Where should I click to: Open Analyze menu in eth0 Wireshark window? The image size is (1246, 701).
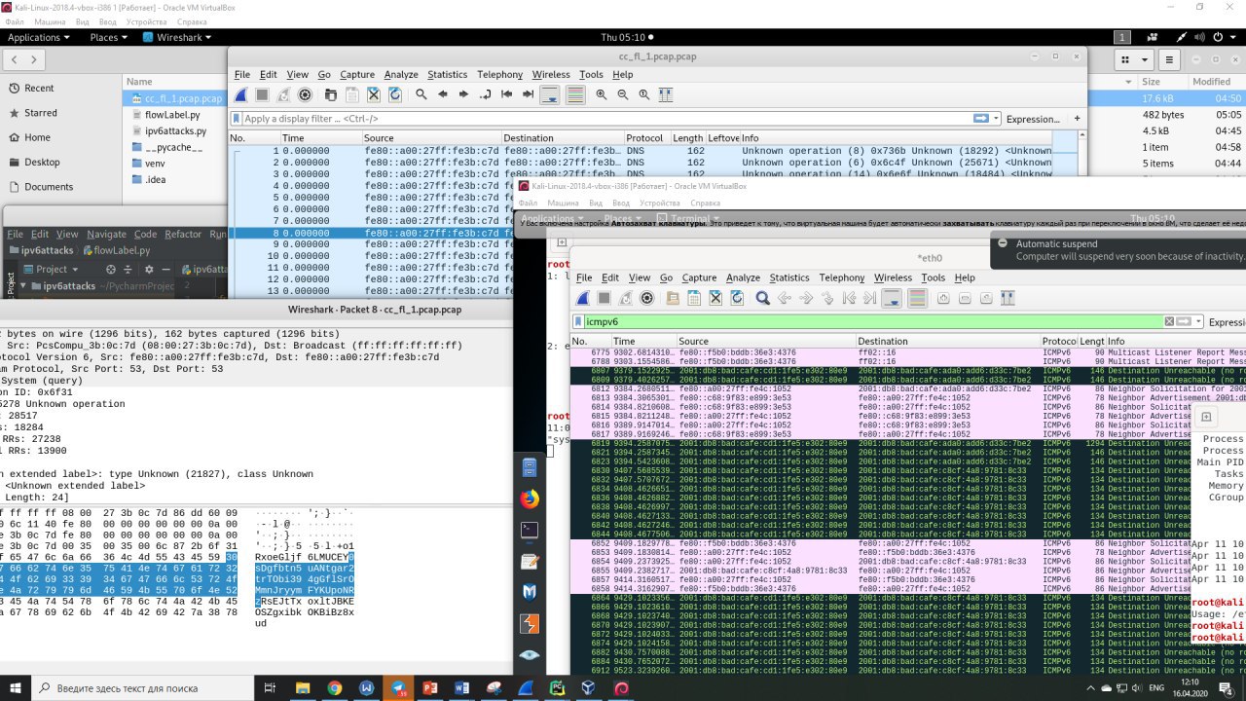[x=743, y=277]
